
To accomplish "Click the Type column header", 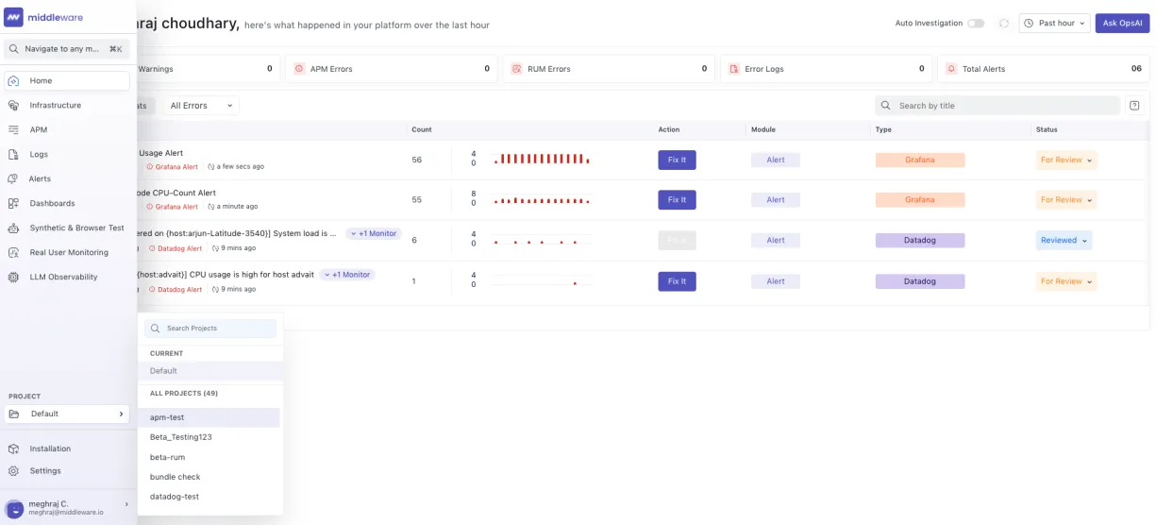I will tap(883, 129).
